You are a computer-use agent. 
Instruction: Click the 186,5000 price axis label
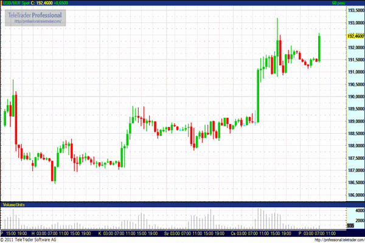[356, 182]
